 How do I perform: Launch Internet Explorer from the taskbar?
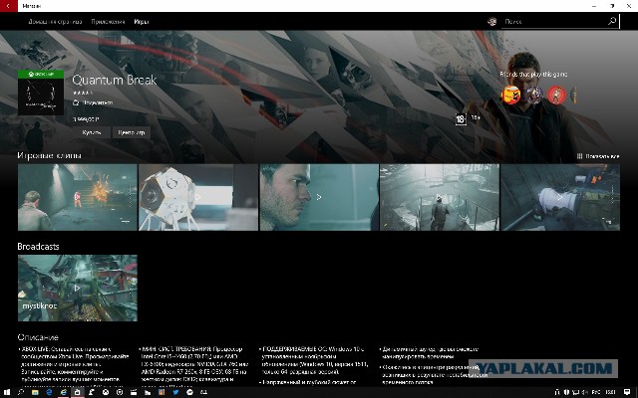click(x=63, y=392)
